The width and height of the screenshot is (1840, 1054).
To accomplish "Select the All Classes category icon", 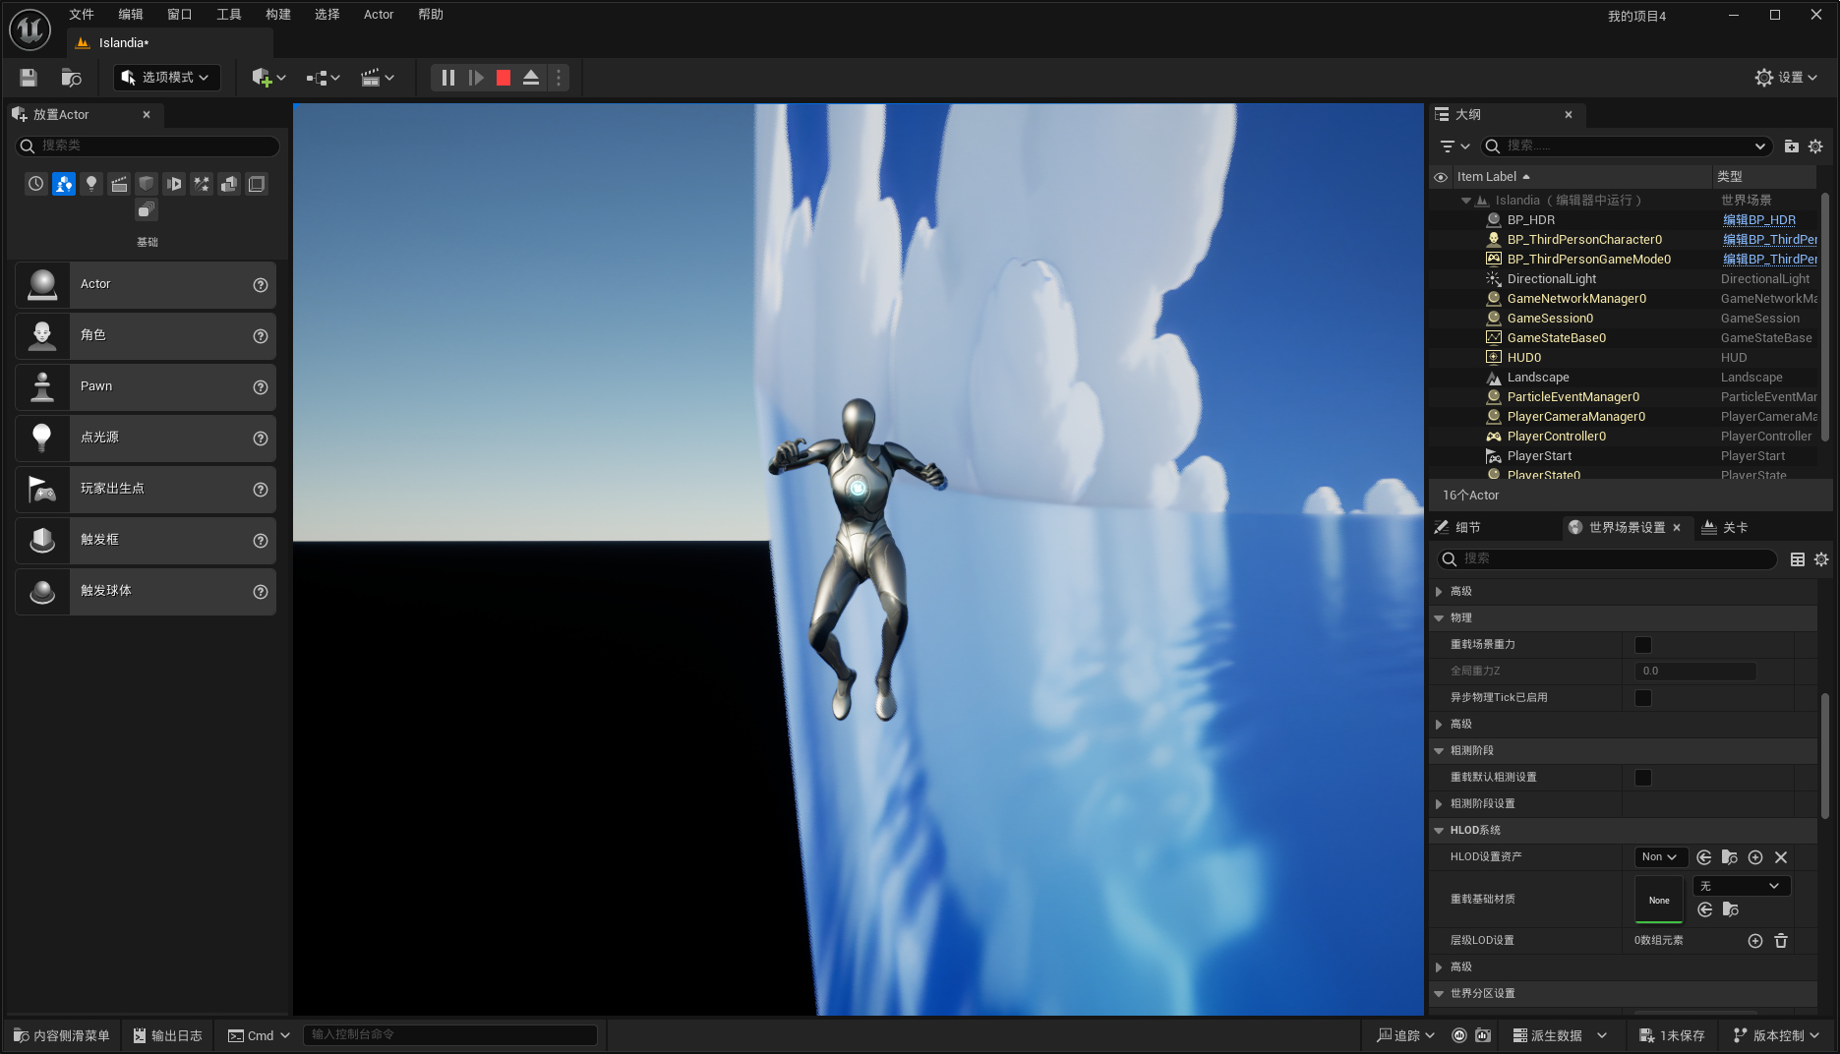I will click(x=147, y=210).
